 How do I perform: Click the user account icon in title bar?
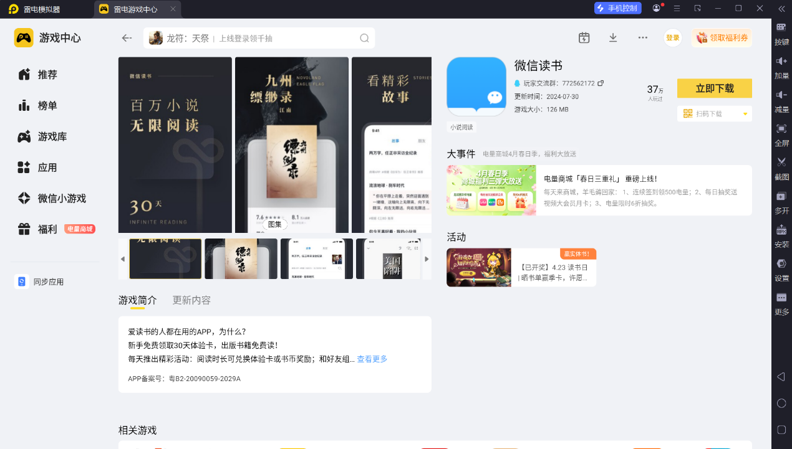tap(657, 8)
